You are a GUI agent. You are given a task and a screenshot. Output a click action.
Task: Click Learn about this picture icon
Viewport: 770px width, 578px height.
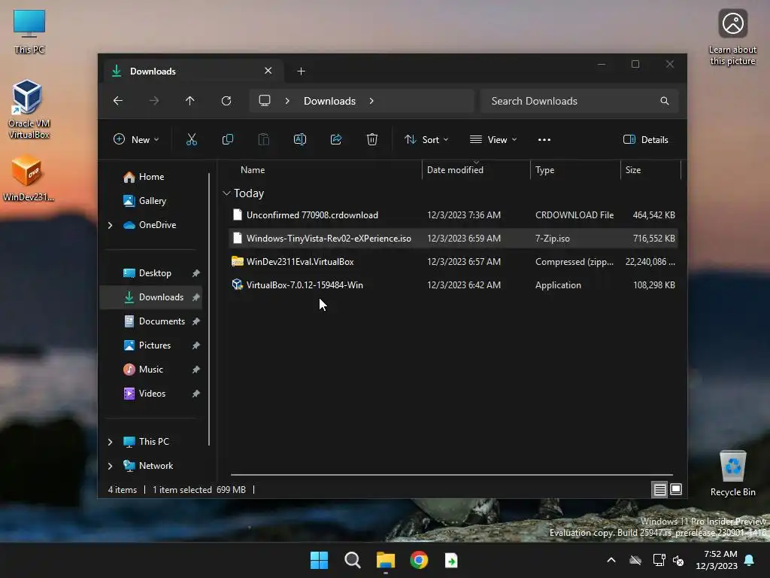[x=732, y=37]
